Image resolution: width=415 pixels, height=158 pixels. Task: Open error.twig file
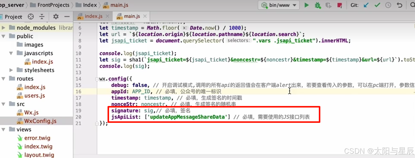point(34,138)
